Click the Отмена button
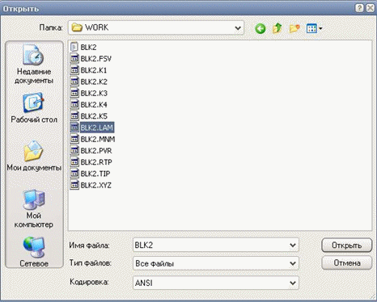This screenshot has width=377, height=302. [346, 262]
